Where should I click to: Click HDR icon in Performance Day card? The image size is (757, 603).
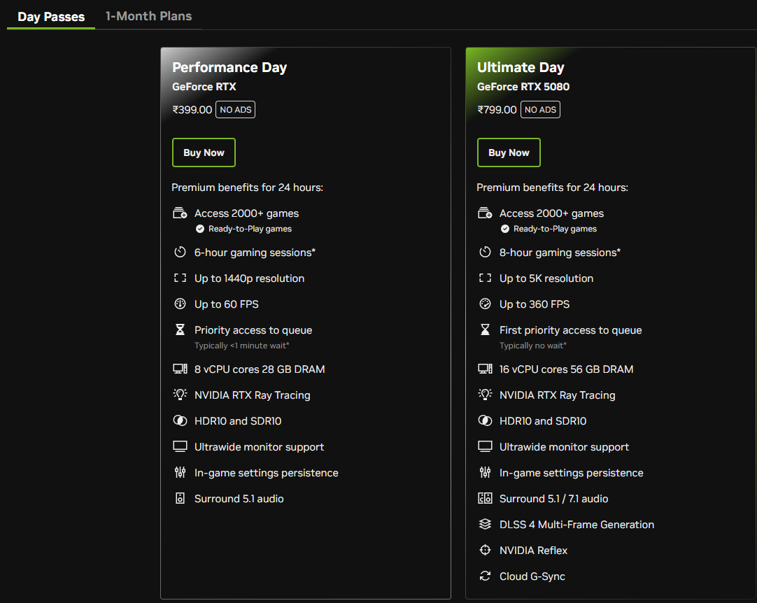click(180, 420)
